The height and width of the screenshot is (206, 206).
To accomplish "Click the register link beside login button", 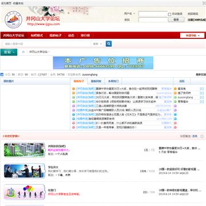I will [x=197, y=19].
